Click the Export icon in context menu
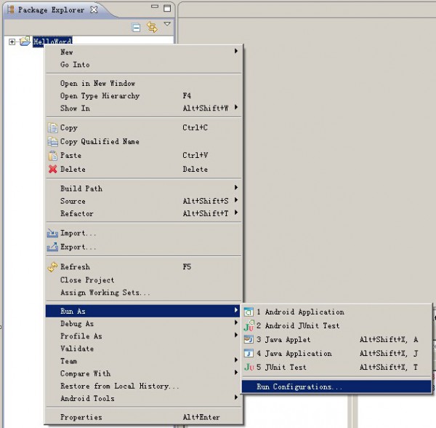Image resolution: width=436 pixels, height=428 pixels. pos(52,247)
